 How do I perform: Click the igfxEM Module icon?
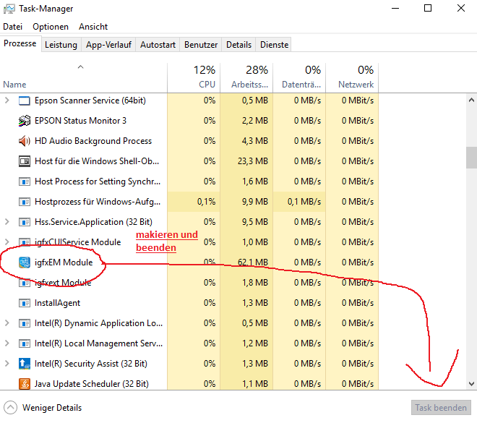(24, 262)
